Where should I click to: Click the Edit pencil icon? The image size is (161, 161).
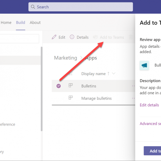click(x=54, y=37)
